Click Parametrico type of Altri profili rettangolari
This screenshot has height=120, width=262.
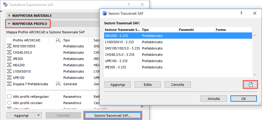72,97
